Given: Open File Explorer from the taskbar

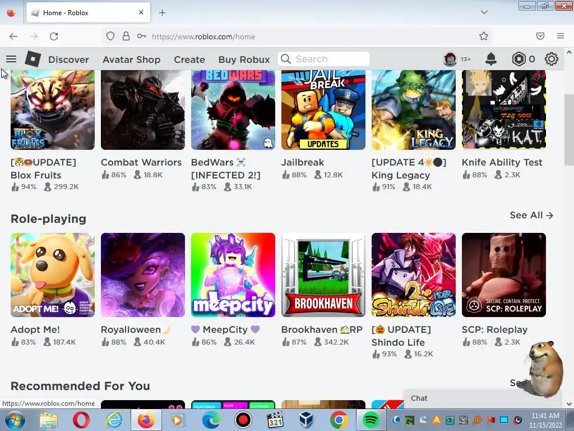Looking at the screenshot, I should [49, 420].
